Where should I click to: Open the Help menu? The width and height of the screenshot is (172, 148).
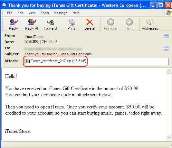point(76,13)
